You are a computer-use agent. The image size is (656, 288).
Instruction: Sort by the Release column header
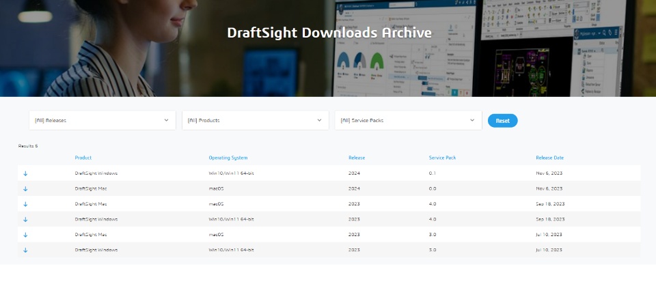[357, 158]
